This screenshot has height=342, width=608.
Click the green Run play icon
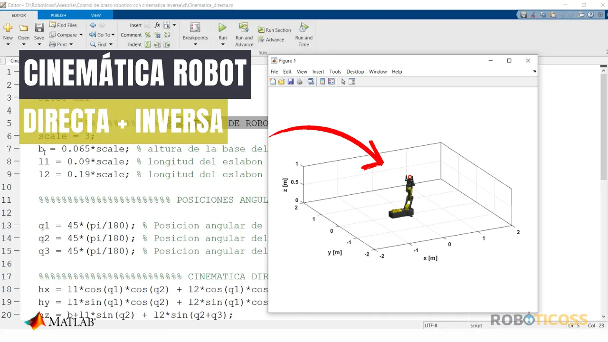point(222,28)
